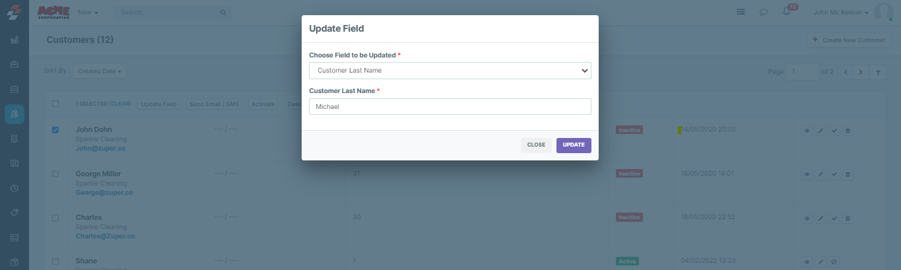Open the John Mc Keever user menu
Viewport: 901px width, 270px height.
point(842,12)
